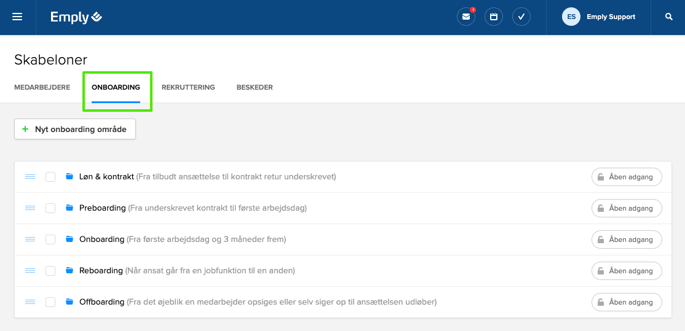Click the ES user avatar
Viewport: 685px width, 331px height.
pos(571,17)
